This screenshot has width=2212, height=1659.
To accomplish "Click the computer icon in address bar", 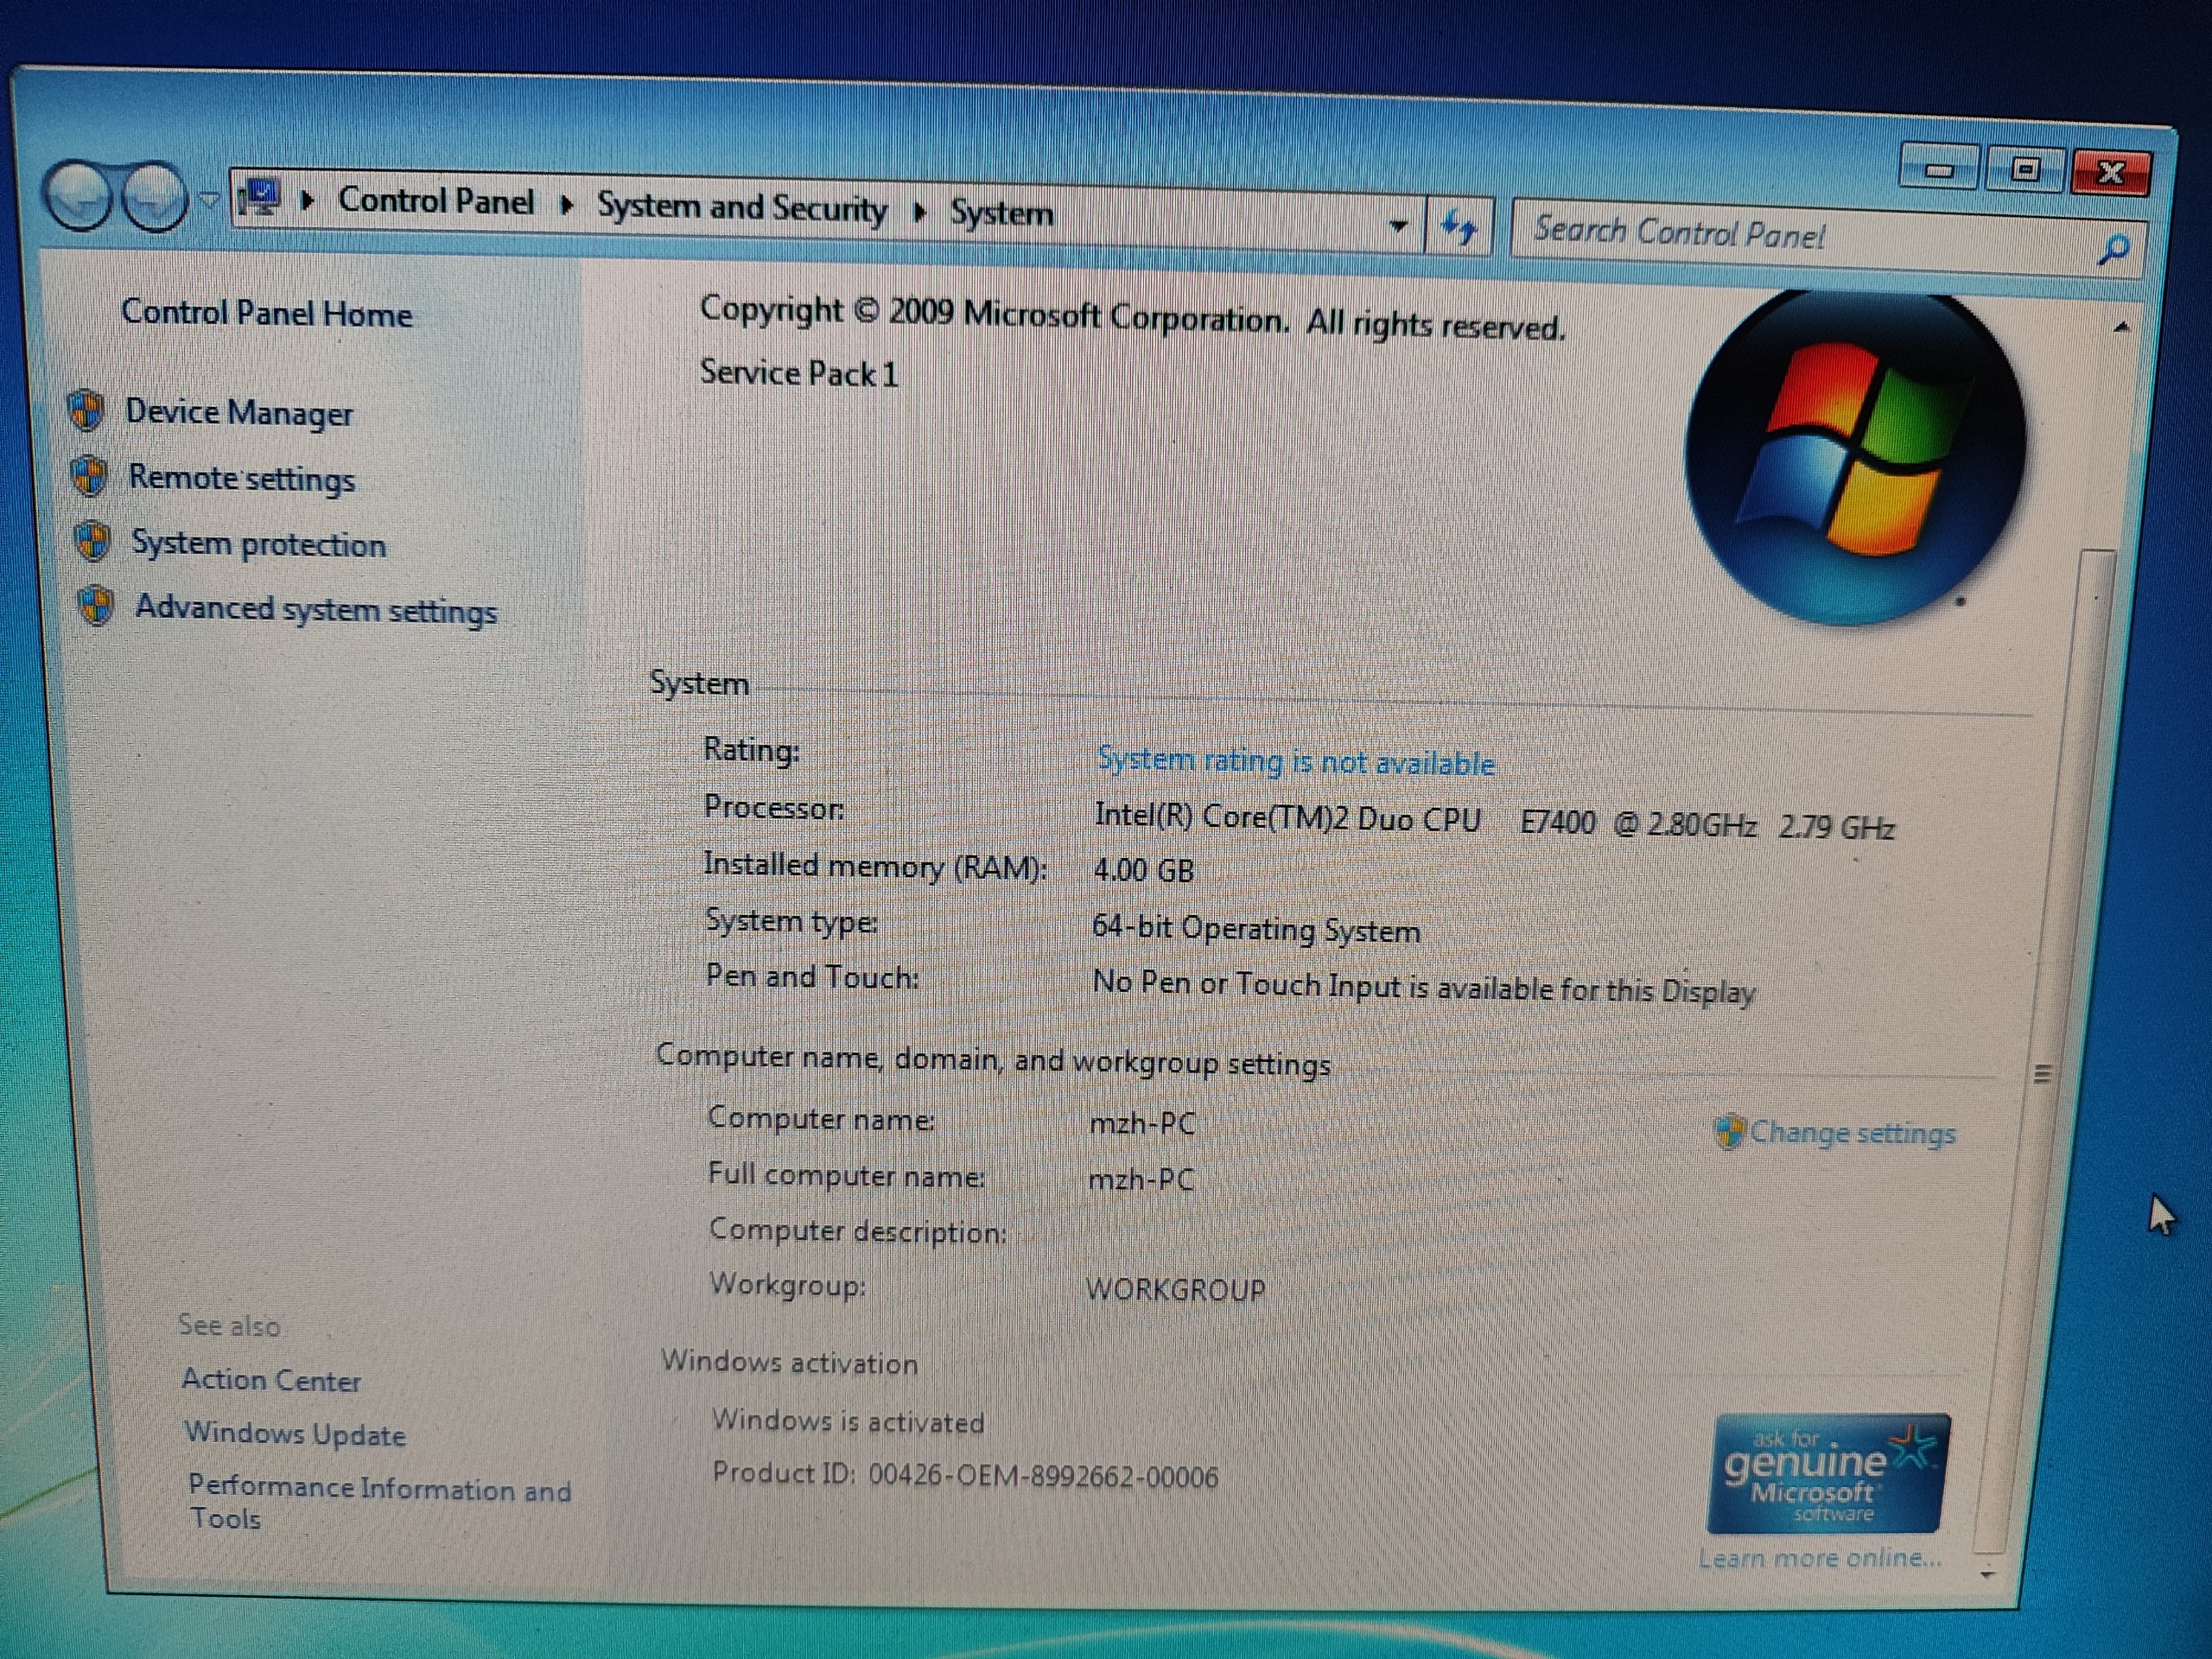I will point(261,198).
